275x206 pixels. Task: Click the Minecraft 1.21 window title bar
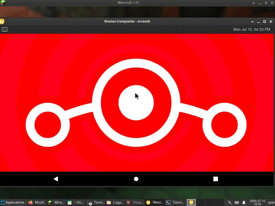pos(128,3)
